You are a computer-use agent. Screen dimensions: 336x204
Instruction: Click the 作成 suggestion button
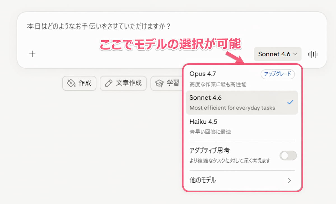coord(79,83)
